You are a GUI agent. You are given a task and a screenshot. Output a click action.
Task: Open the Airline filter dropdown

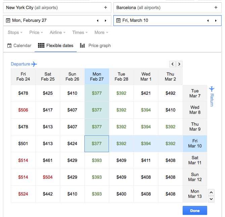[x=58, y=33]
